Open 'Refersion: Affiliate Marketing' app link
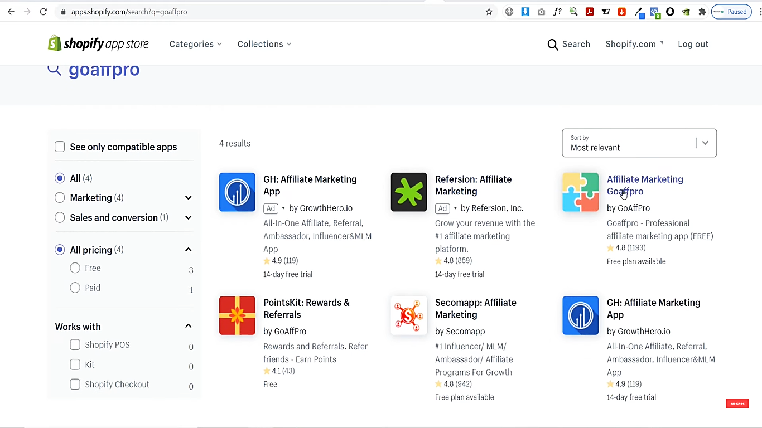This screenshot has height=428, width=762. click(473, 185)
